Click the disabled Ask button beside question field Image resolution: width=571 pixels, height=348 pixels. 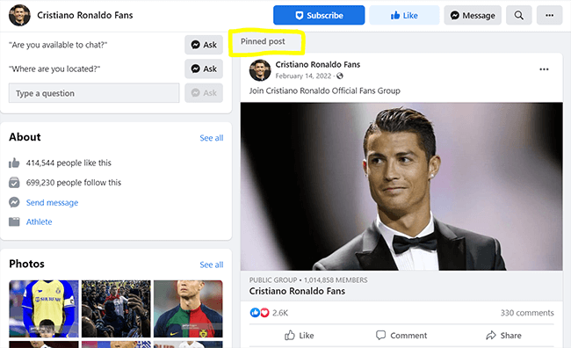(204, 93)
